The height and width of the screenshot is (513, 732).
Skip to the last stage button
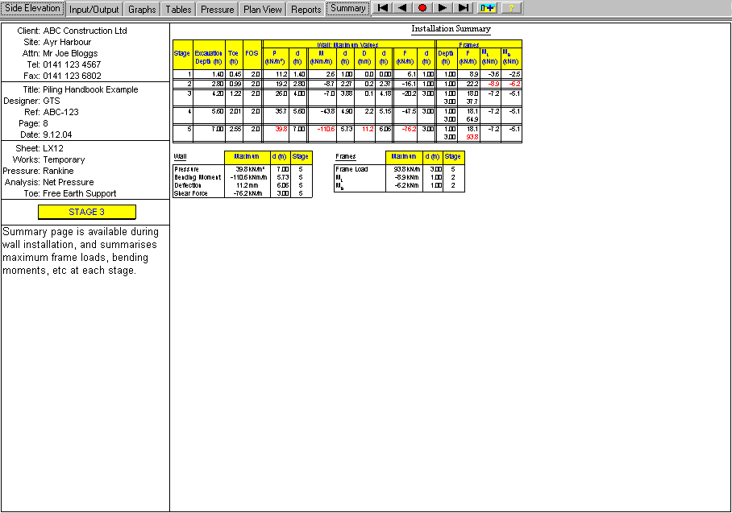coord(463,8)
